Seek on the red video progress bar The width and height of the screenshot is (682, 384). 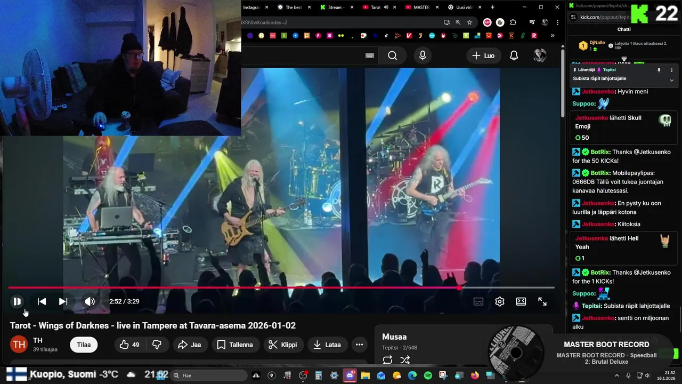pos(281,288)
